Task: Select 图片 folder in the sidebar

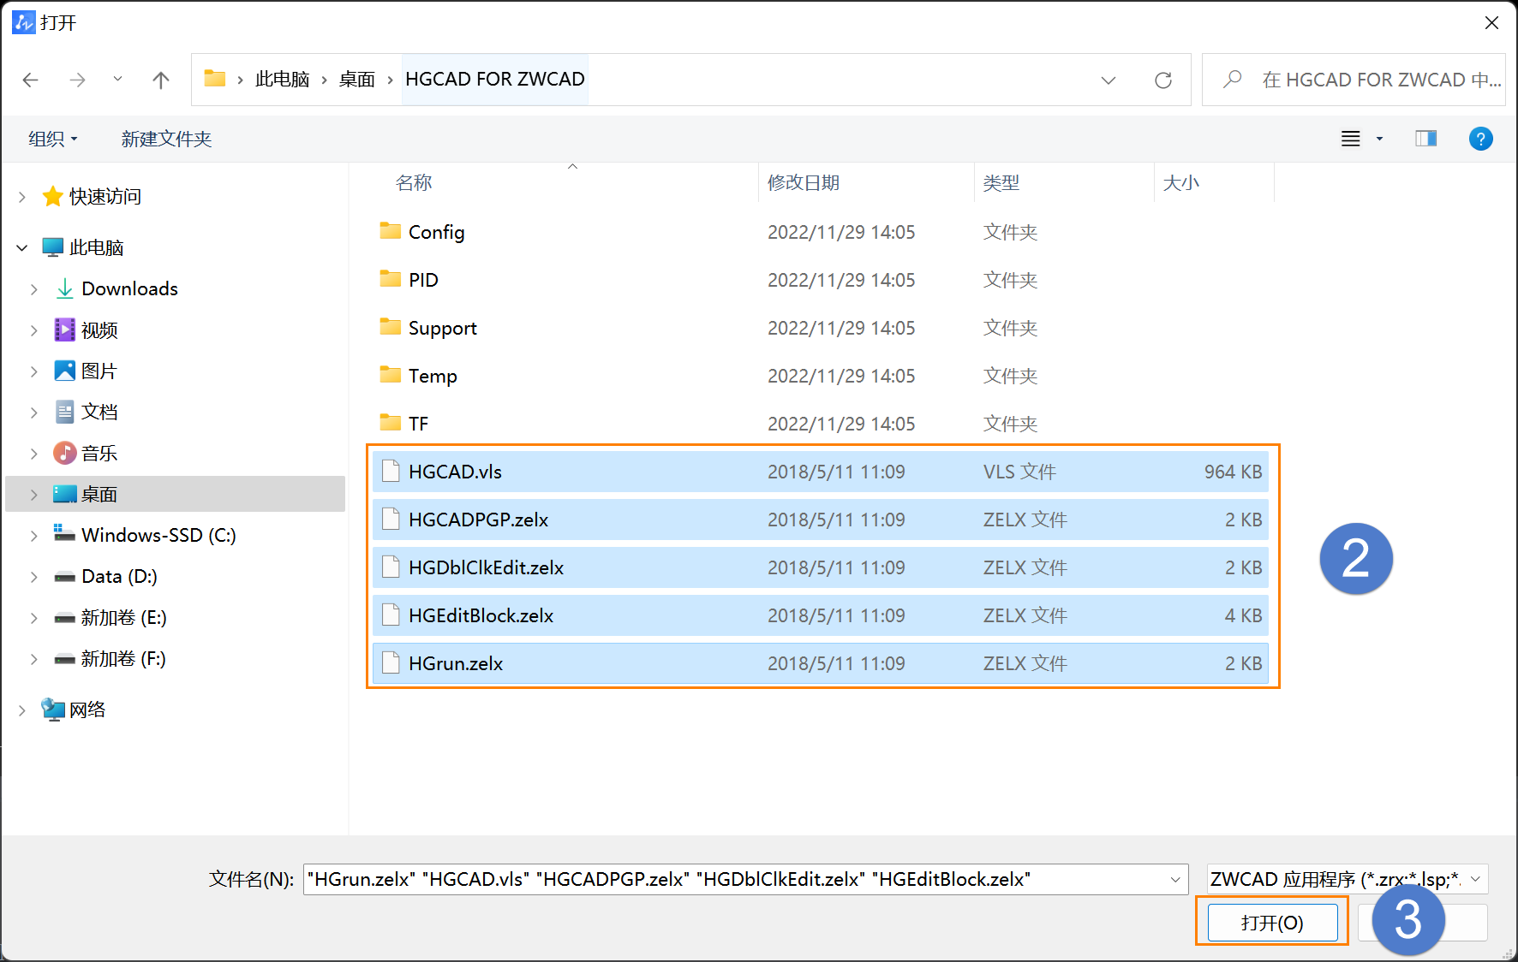Action: click(x=99, y=371)
